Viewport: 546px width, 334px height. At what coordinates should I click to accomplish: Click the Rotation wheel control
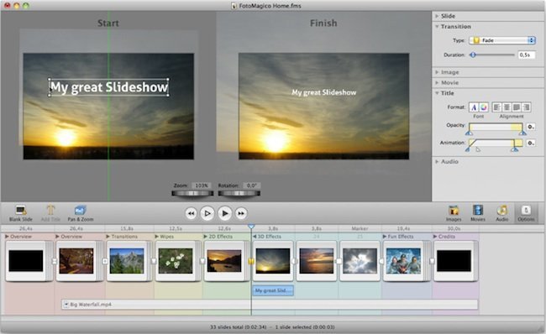point(239,194)
